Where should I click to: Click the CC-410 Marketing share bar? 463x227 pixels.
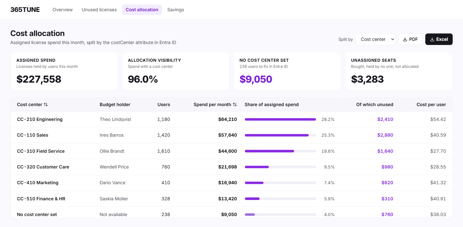280,183
